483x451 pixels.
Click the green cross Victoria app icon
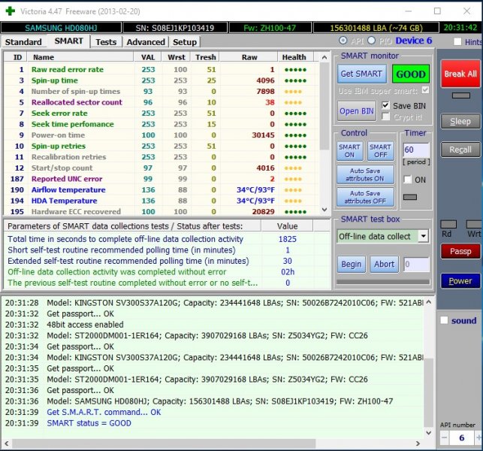click(x=9, y=11)
